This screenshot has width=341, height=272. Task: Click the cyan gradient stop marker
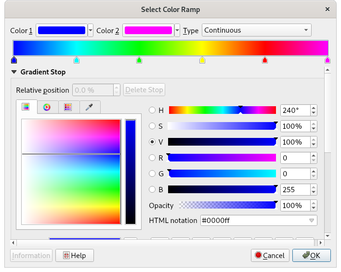[x=77, y=60]
